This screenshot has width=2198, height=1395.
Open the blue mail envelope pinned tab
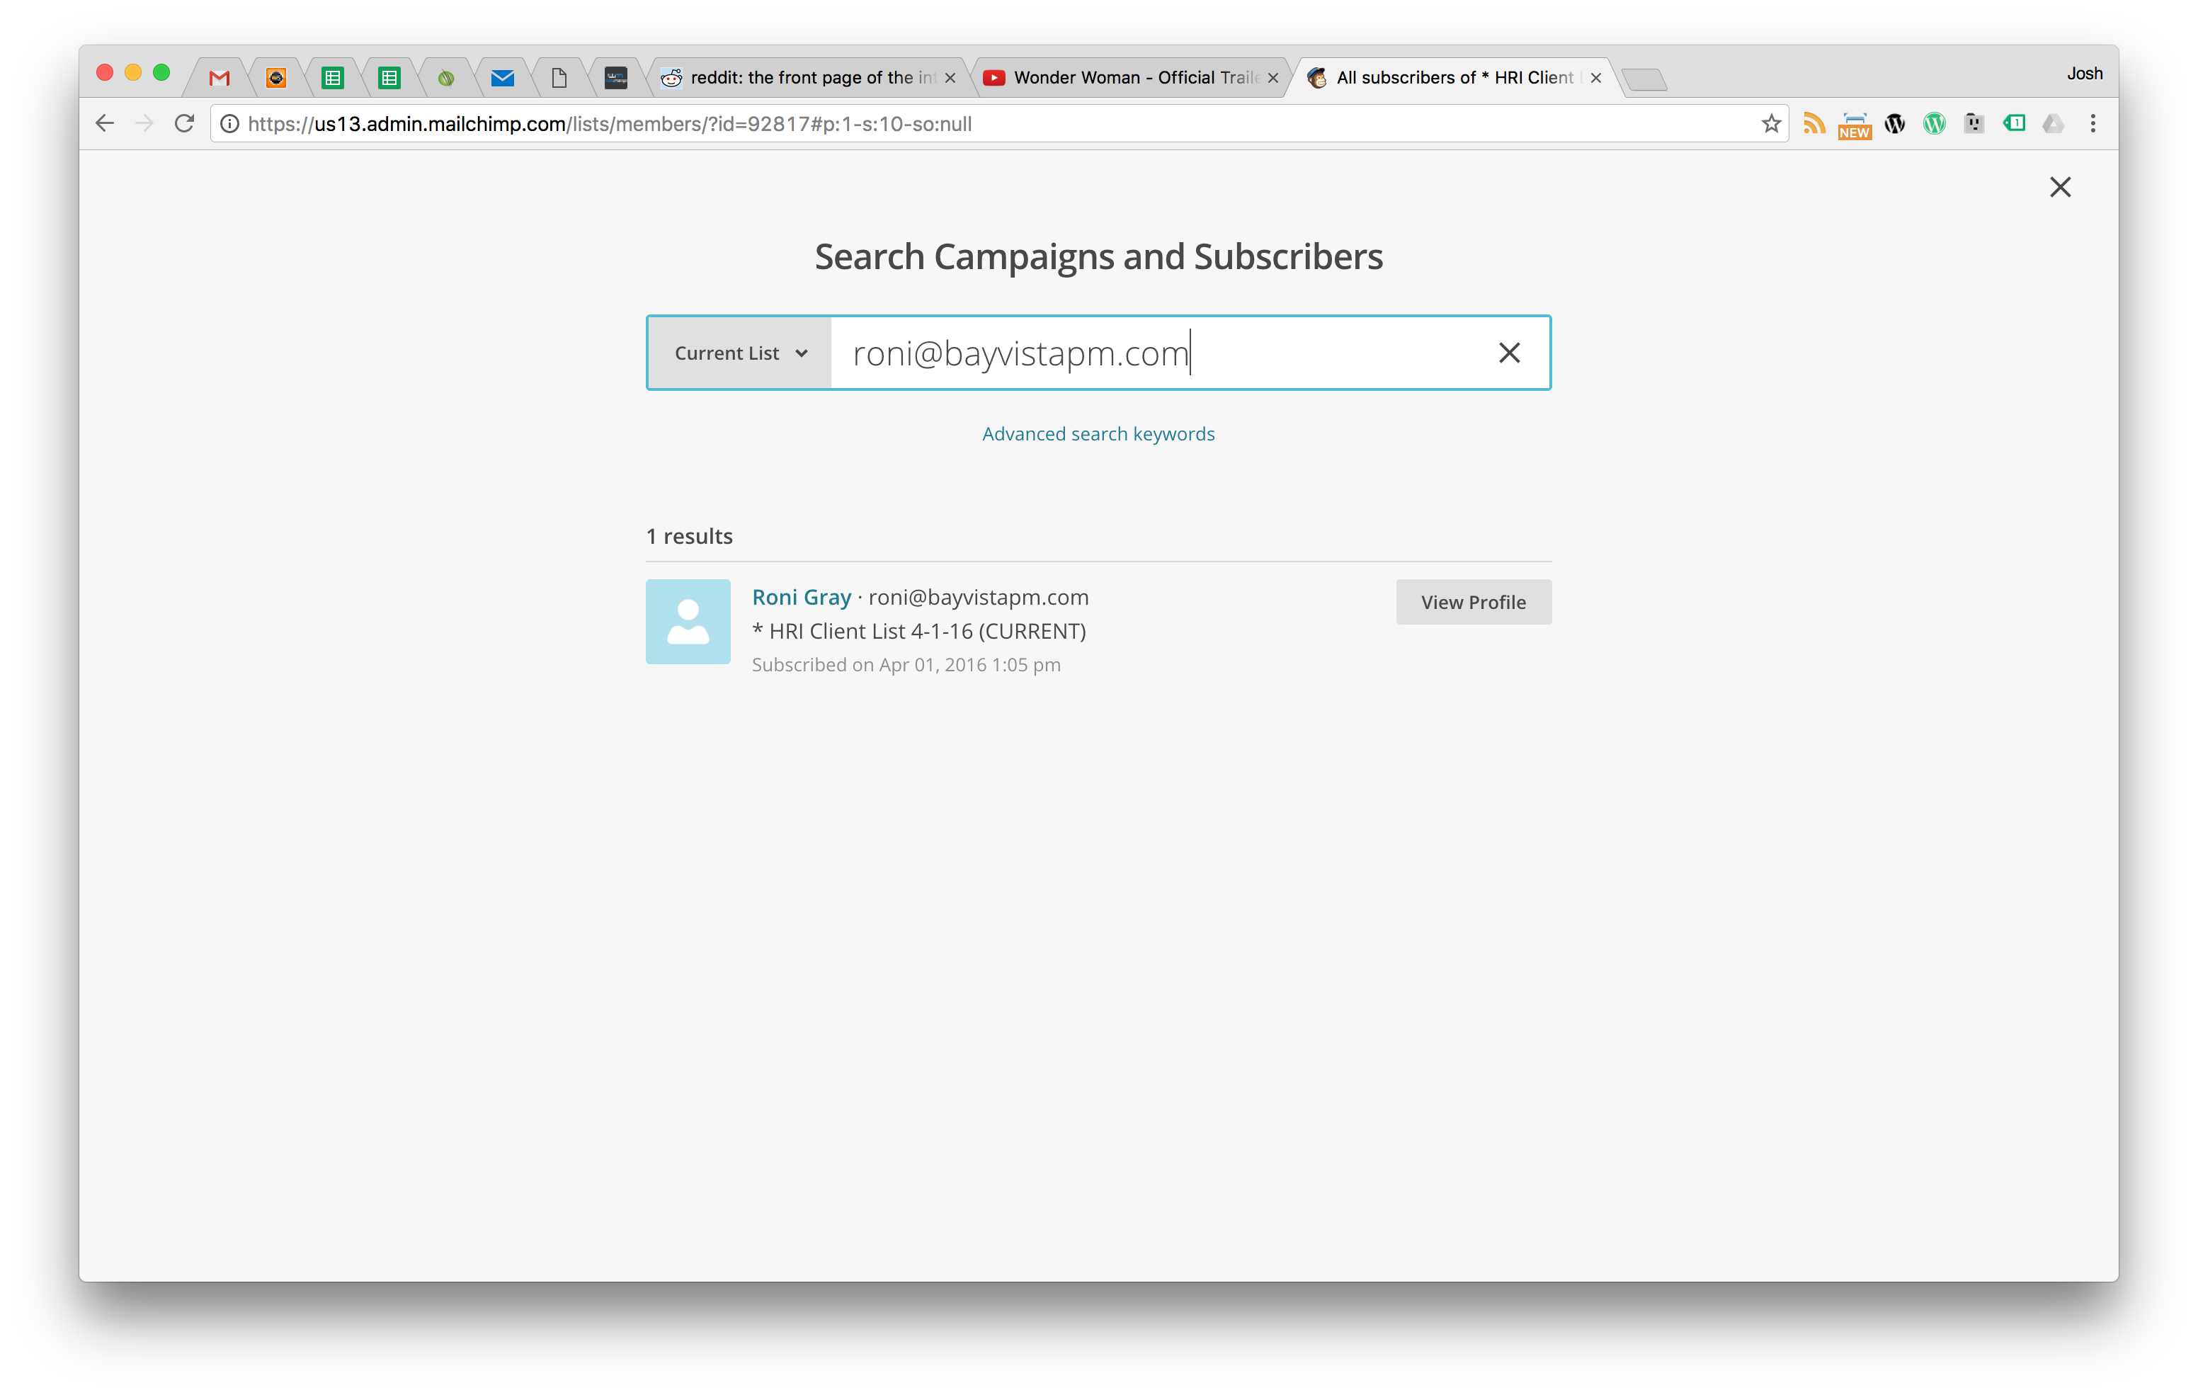[x=502, y=78]
